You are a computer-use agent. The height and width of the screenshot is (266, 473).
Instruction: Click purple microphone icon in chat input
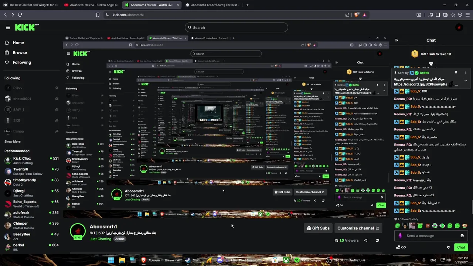pyautogui.click(x=400, y=236)
